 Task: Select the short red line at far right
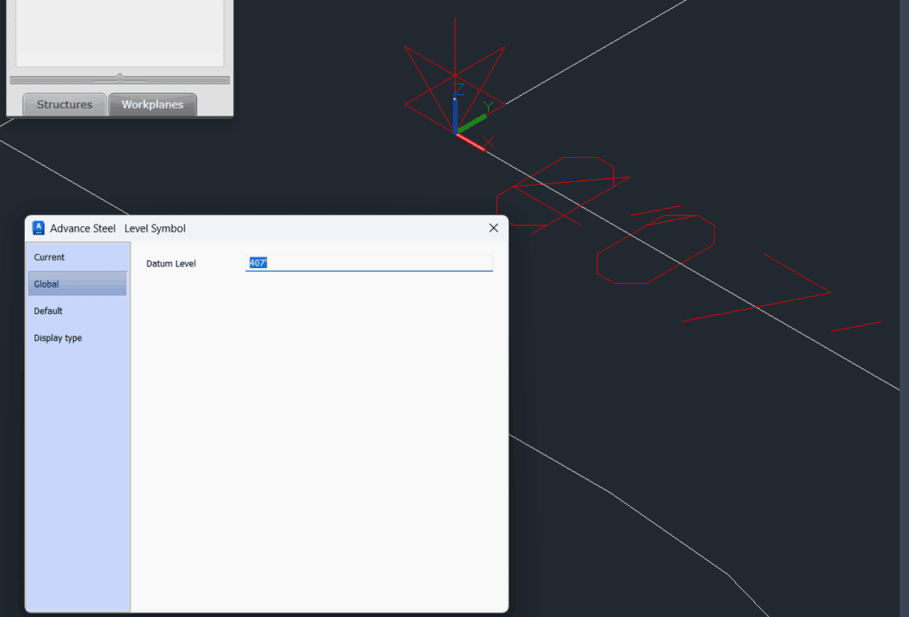click(857, 326)
